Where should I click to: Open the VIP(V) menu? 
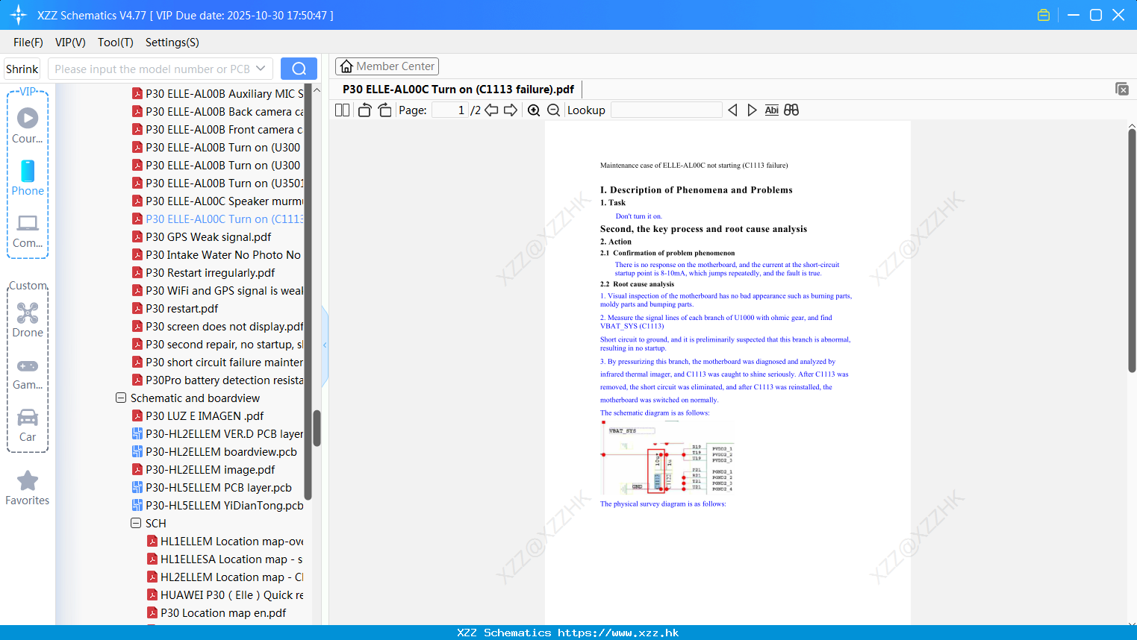tap(70, 43)
